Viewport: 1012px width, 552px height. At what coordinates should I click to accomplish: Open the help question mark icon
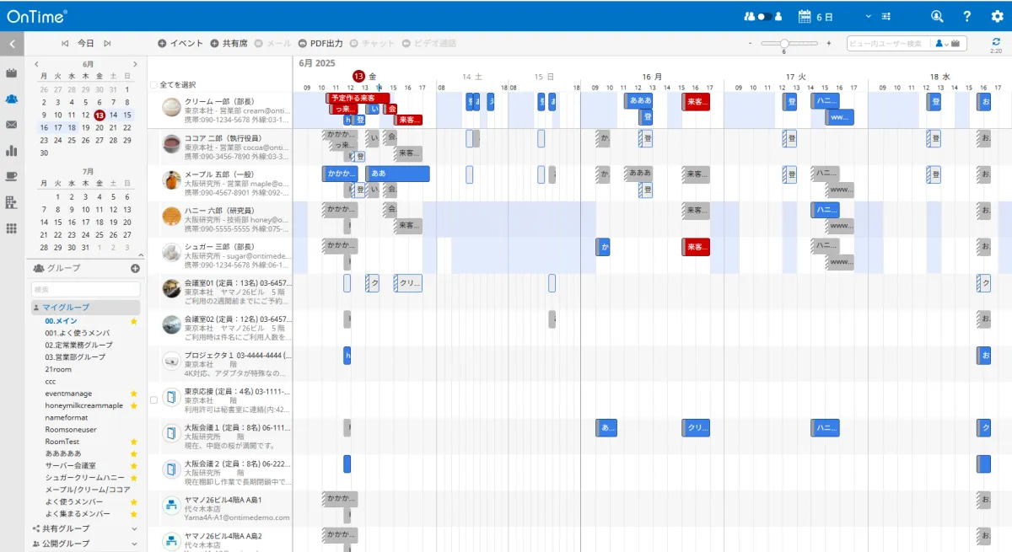pos(967,16)
